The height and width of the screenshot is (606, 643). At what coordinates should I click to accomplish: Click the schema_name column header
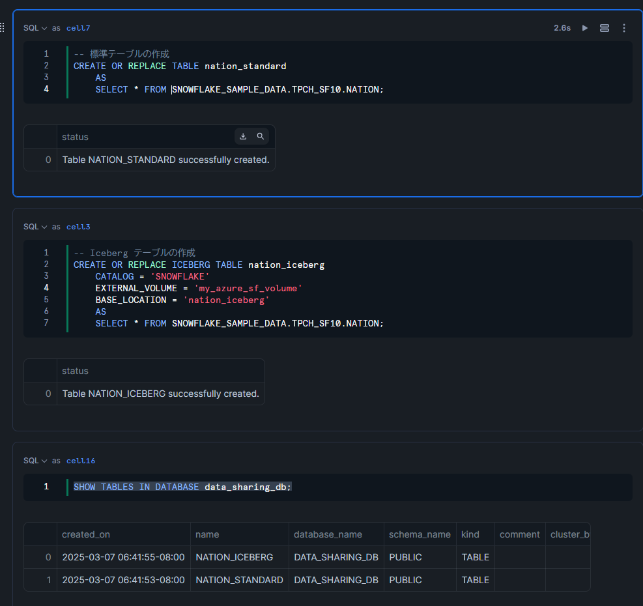click(420, 534)
